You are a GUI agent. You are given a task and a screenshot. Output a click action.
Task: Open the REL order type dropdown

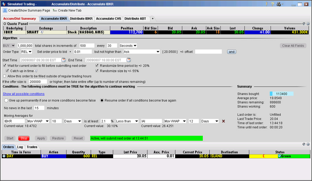[26, 52]
